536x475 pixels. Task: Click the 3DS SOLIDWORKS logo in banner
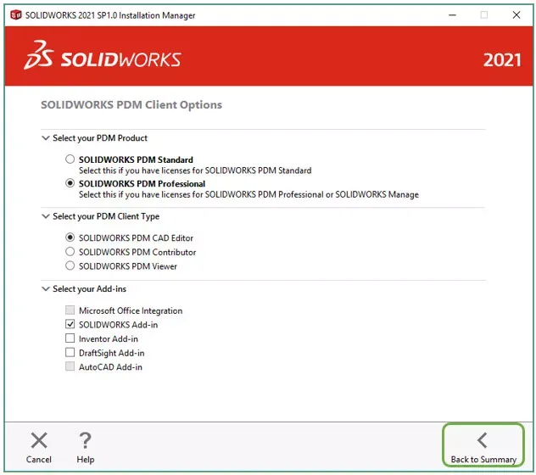tap(103, 56)
